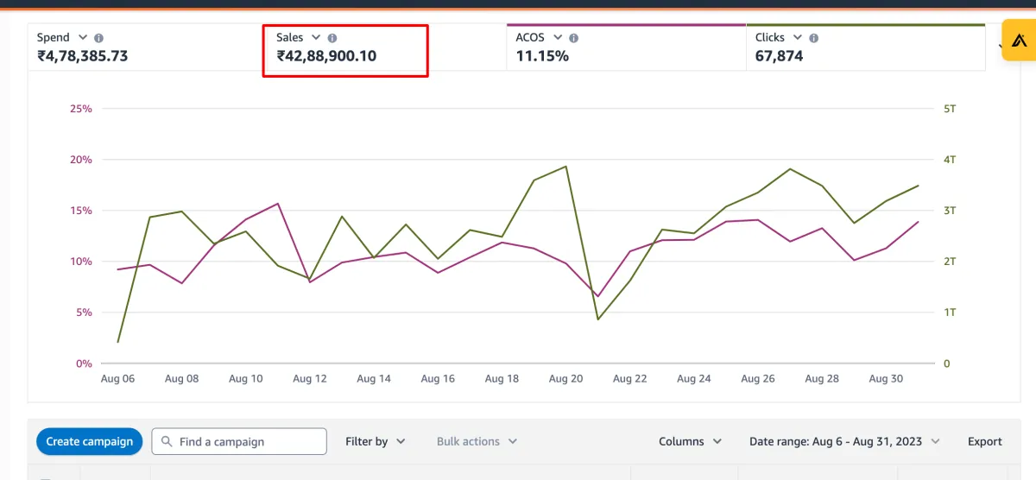This screenshot has height=480, width=1036.
Task: Select the ACOS value 11.15%
Action: pos(542,56)
